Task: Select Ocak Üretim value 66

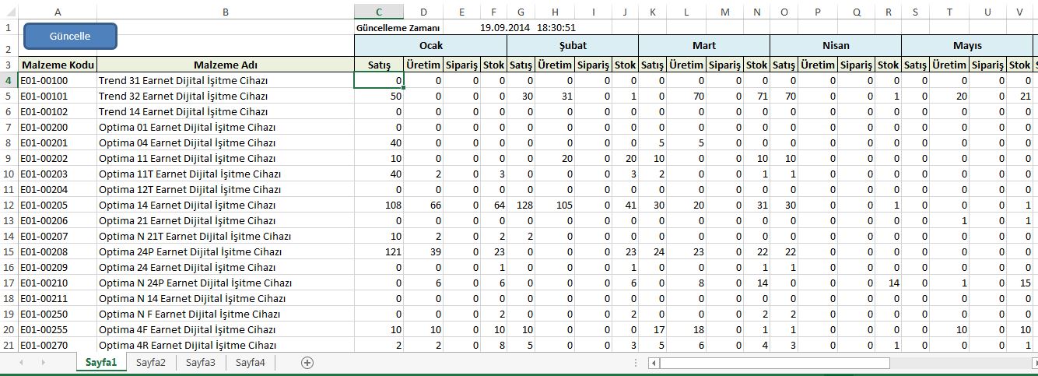Action: (424, 205)
